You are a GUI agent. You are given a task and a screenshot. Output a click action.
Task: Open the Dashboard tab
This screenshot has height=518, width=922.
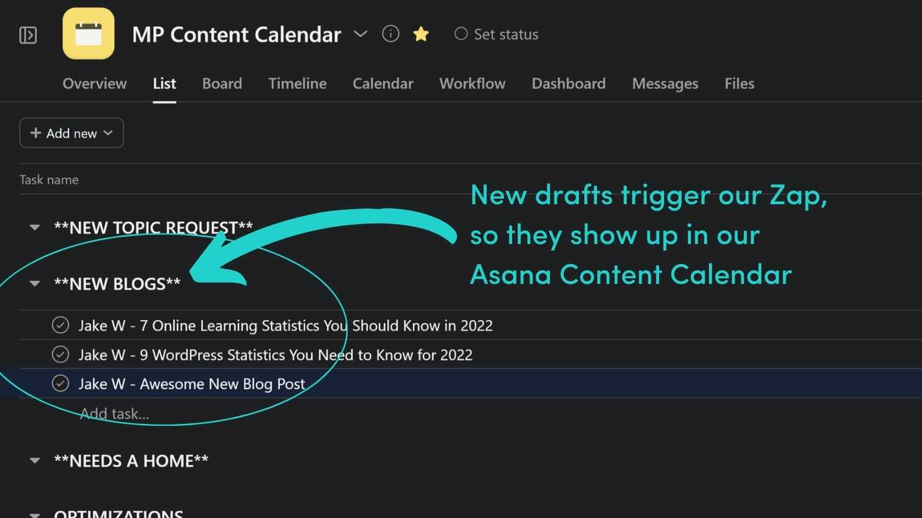click(568, 83)
